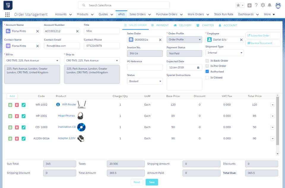Open the Shipment Type dropdown
Screen dimensions: 285x188
[224, 53]
